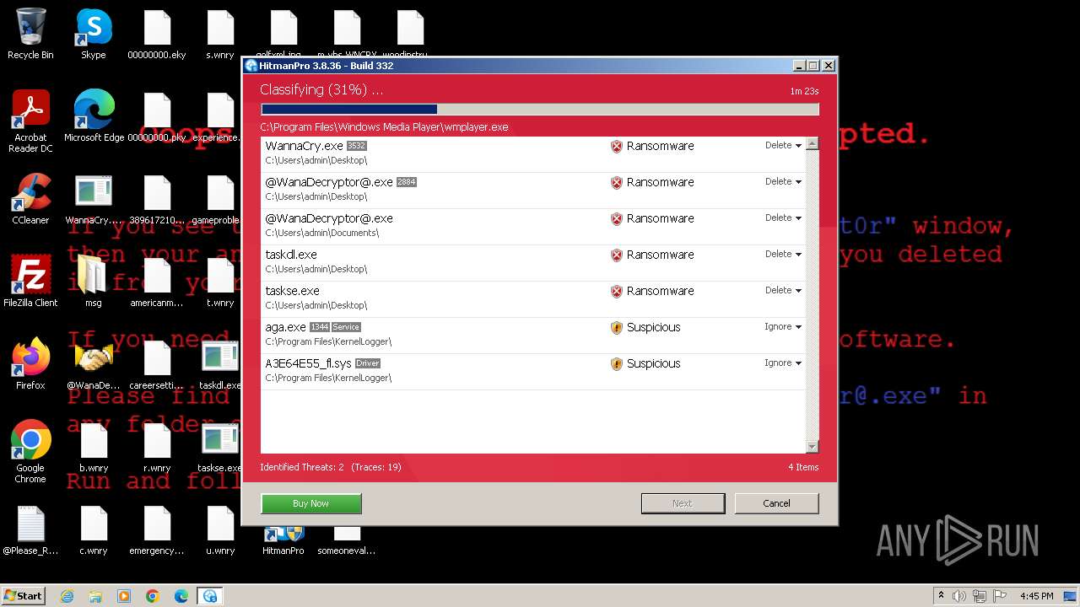1080x607 pixels.
Task: Open the Recycle Bin desktop icon
Action: [x=30, y=34]
